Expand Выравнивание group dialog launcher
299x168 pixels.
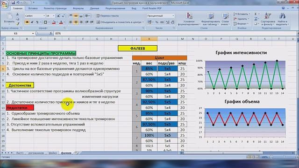click(143, 28)
